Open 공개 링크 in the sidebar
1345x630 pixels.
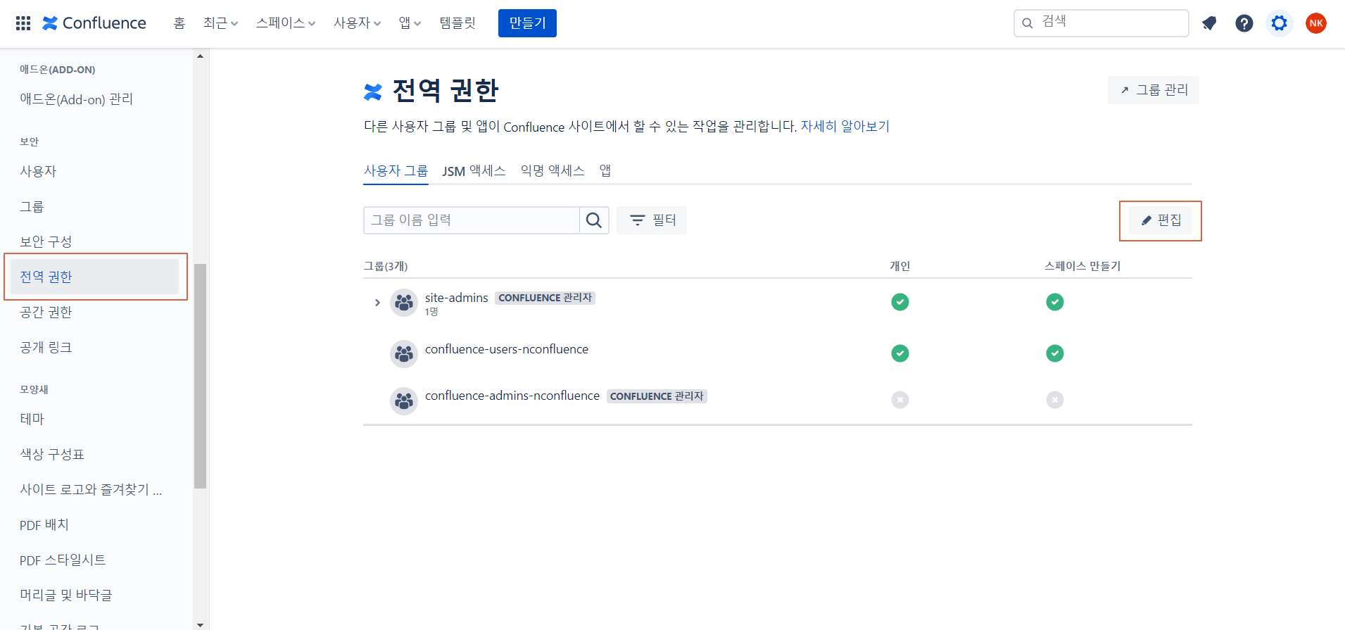click(46, 347)
